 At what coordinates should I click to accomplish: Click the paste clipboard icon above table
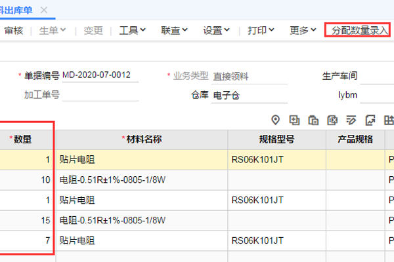tap(313, 120)
